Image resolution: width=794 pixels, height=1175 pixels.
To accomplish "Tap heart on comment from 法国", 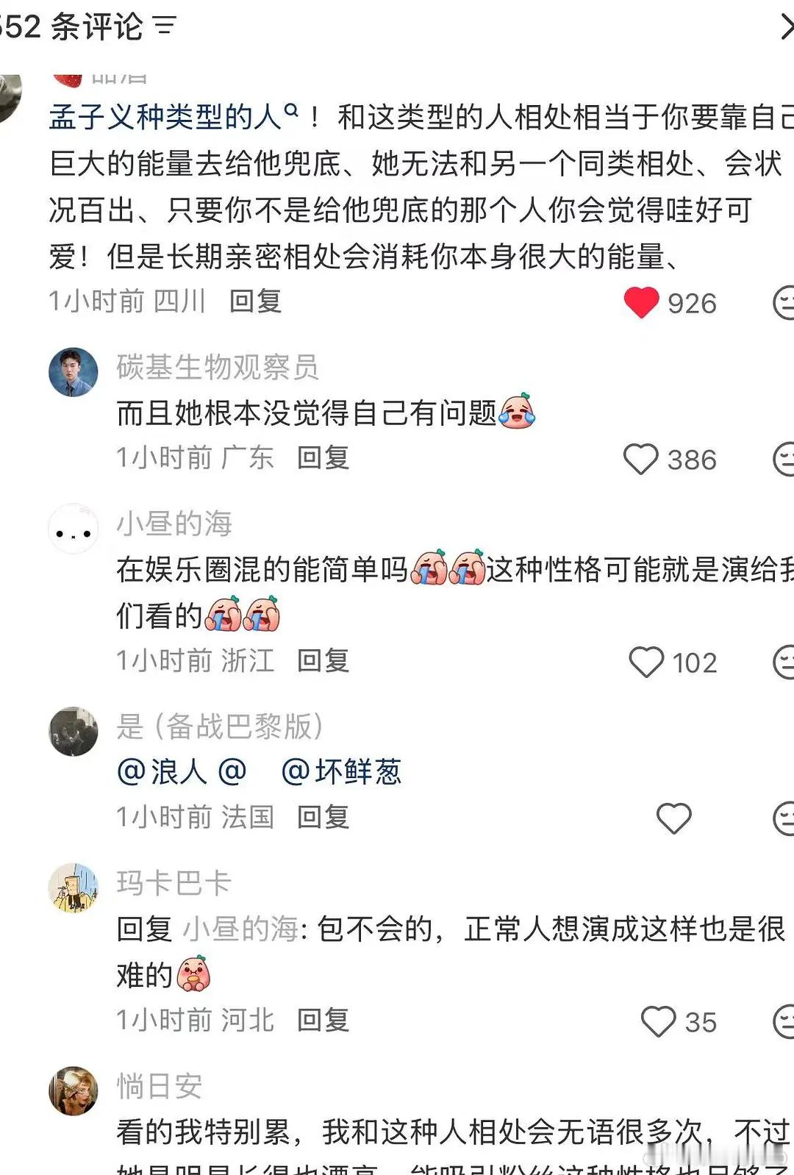I will click(x=673, y=818).
